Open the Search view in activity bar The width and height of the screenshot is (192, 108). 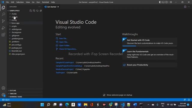tap(3, 14)
